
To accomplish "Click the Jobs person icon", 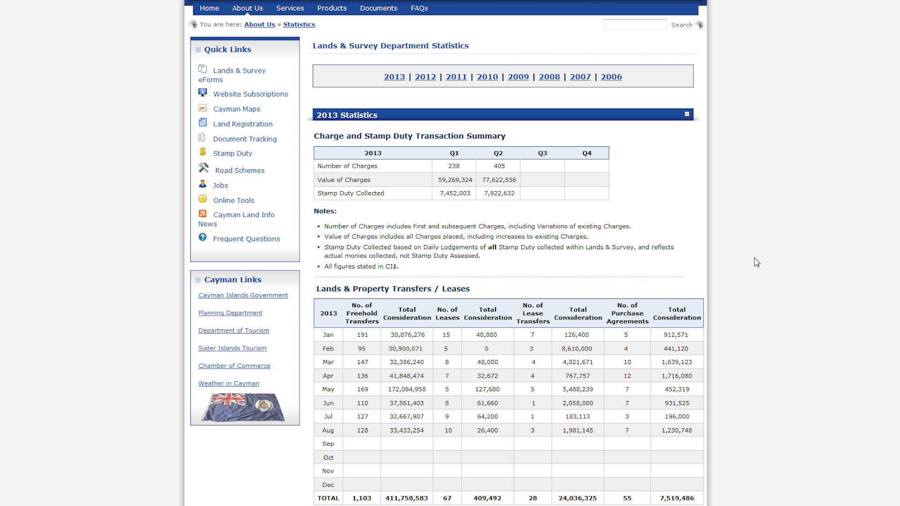I will (x=202, y=184).
